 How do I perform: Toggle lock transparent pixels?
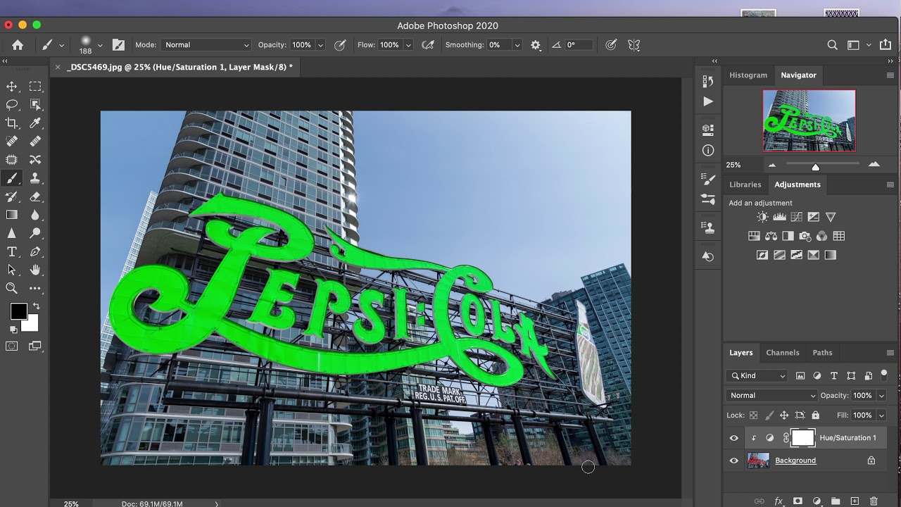click(x=754, y=415)
